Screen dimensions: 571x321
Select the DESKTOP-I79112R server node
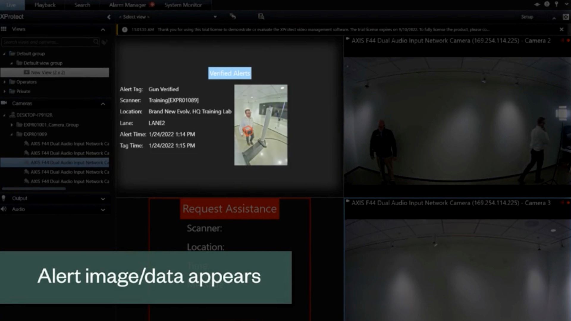click(x=34, y=115)
